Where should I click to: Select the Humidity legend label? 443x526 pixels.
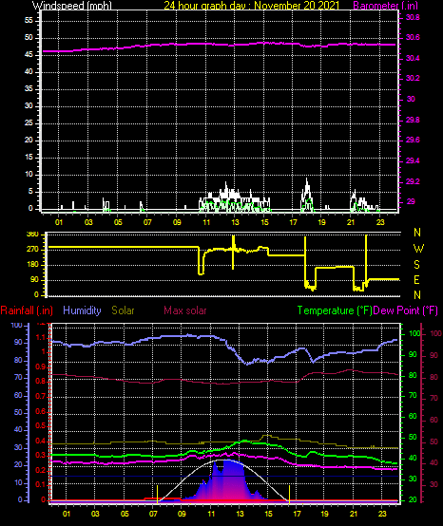click(x=82, y=310)
